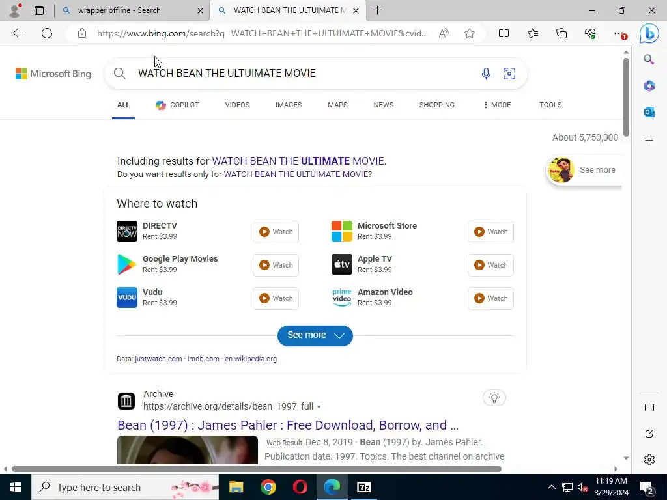Select the COPILOT search tab
This screenshot has height=500, width=667.
(177, 105)
